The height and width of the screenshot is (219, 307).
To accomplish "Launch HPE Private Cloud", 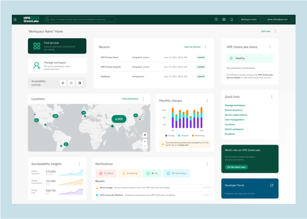I will coord(201,57).
